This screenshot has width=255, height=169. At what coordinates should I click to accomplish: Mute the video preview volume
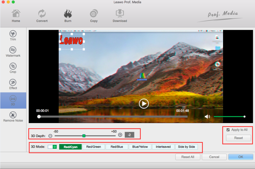(x=207, y=117)
